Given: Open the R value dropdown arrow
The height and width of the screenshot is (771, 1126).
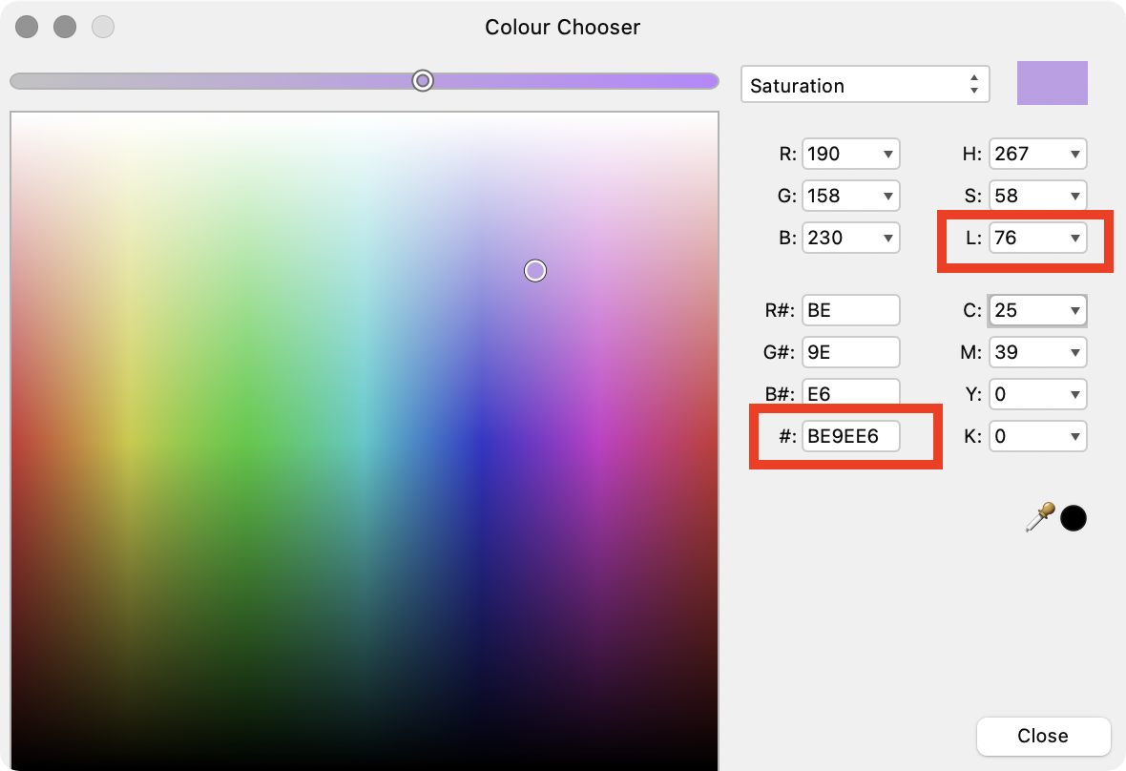Looking at the screenshot, I should (x=890, y=154).
